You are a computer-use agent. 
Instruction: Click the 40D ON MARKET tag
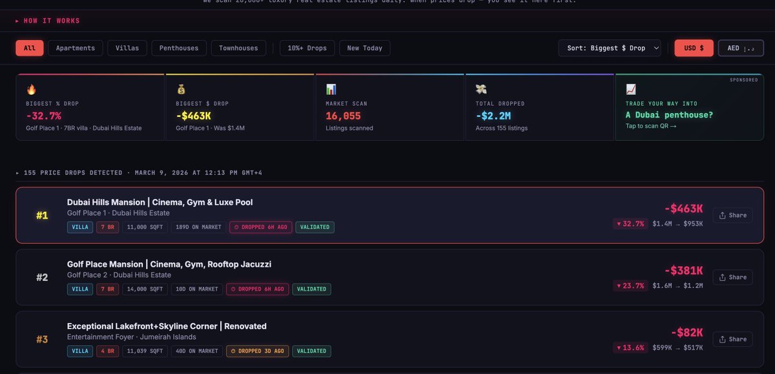tap(197, 351)
